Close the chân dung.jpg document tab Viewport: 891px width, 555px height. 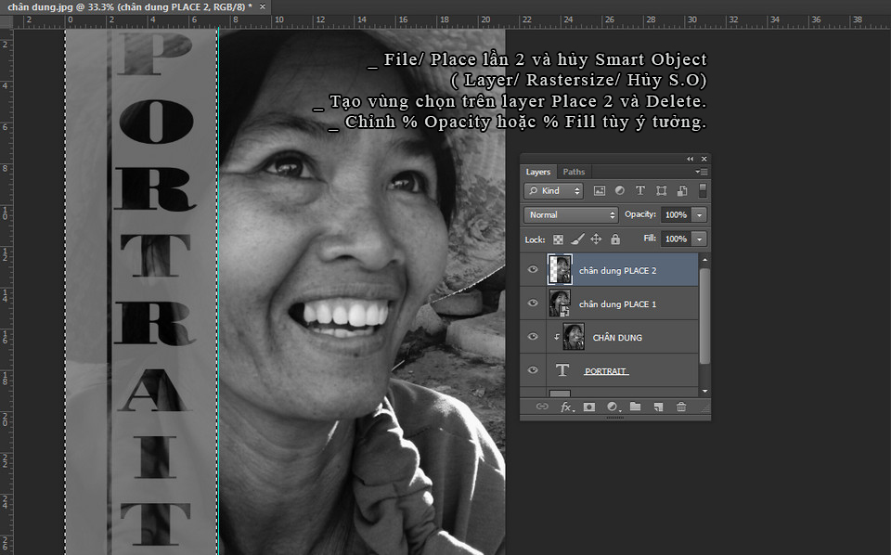[263, 6]
